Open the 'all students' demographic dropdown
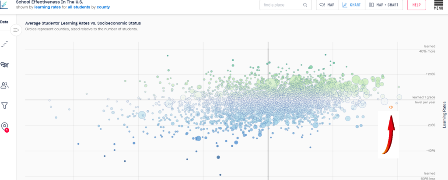 click(x=79, y=7)
